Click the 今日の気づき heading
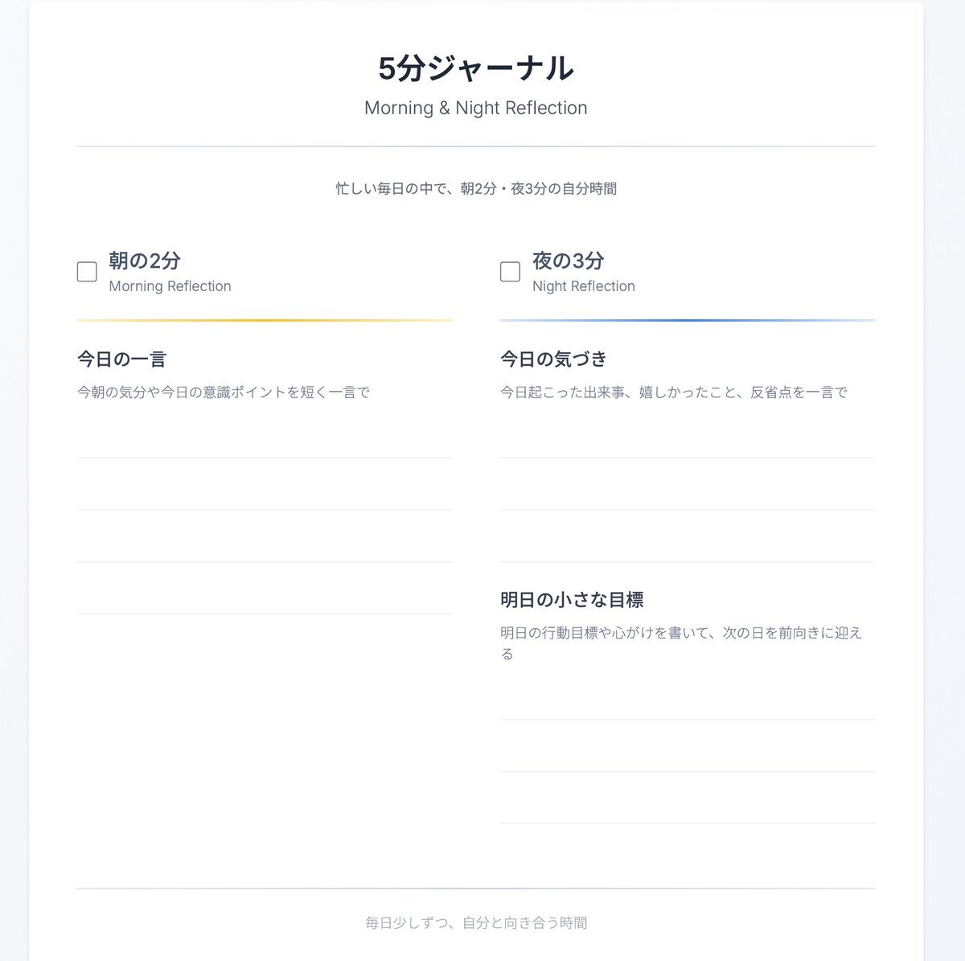 (x=554, y=359)
